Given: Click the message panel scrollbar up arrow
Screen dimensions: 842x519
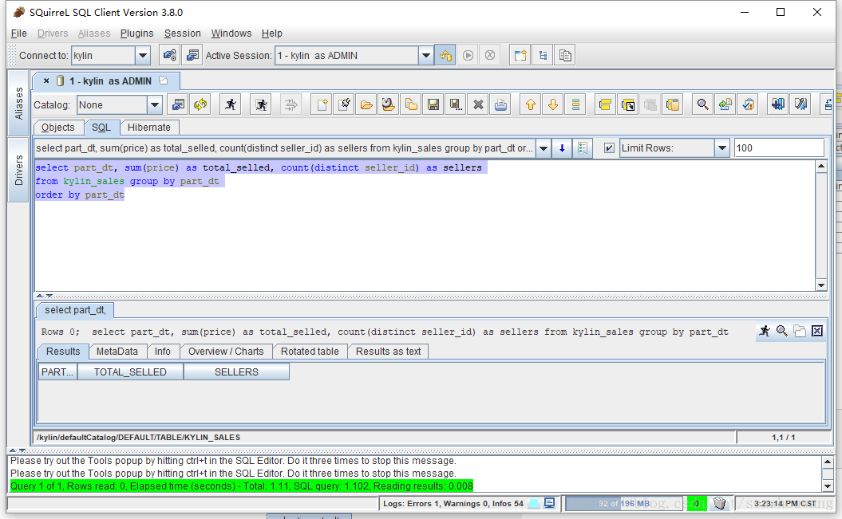Looking at the screenshot, I should 828,462.
